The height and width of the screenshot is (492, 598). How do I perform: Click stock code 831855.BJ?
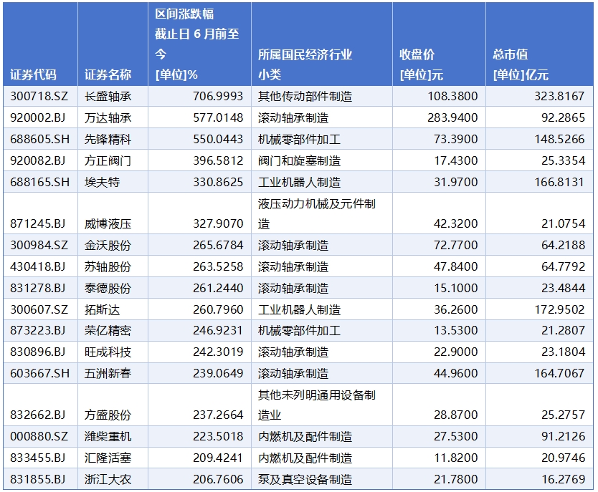38,479
